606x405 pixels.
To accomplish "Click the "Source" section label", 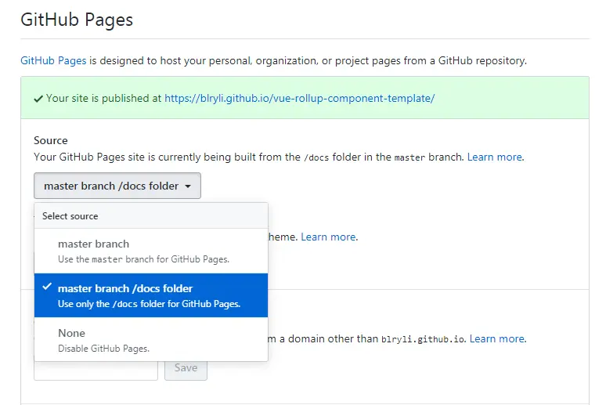I will tap(51, 140).
